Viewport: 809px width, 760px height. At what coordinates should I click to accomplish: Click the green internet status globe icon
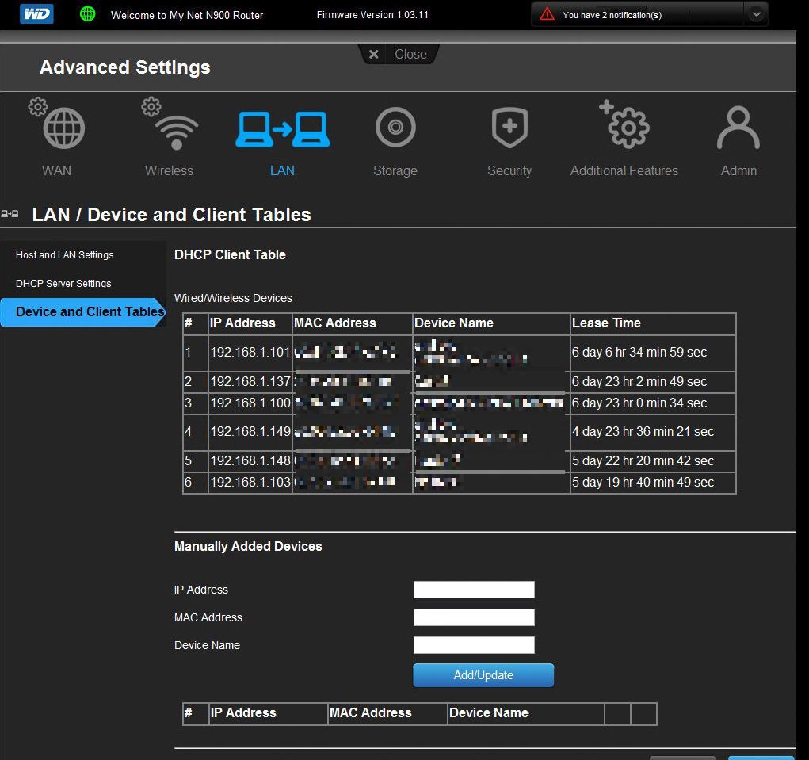[88, 14]
